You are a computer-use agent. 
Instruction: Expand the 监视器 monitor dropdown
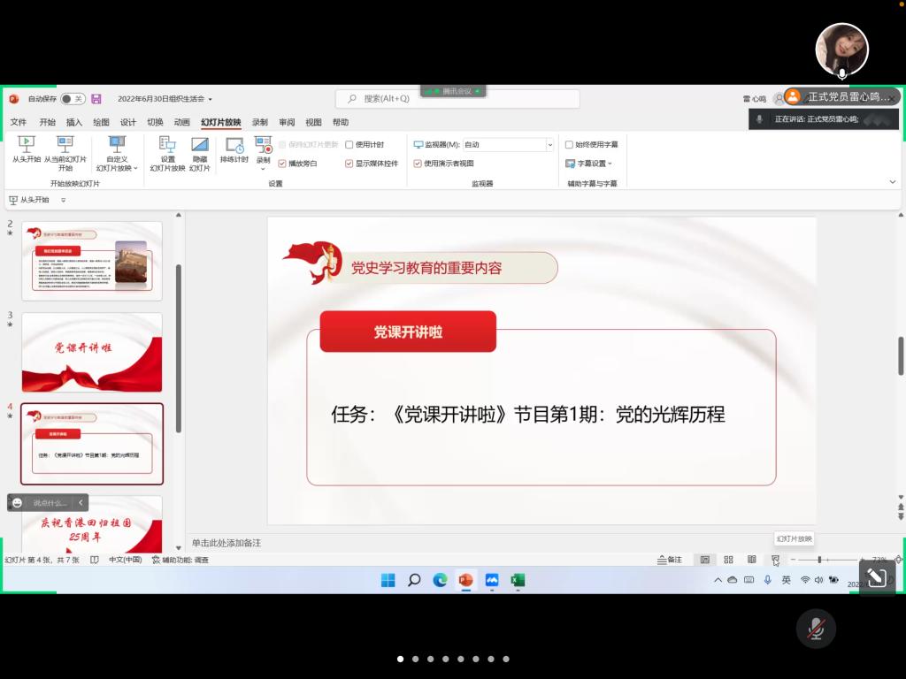[549, 144]
